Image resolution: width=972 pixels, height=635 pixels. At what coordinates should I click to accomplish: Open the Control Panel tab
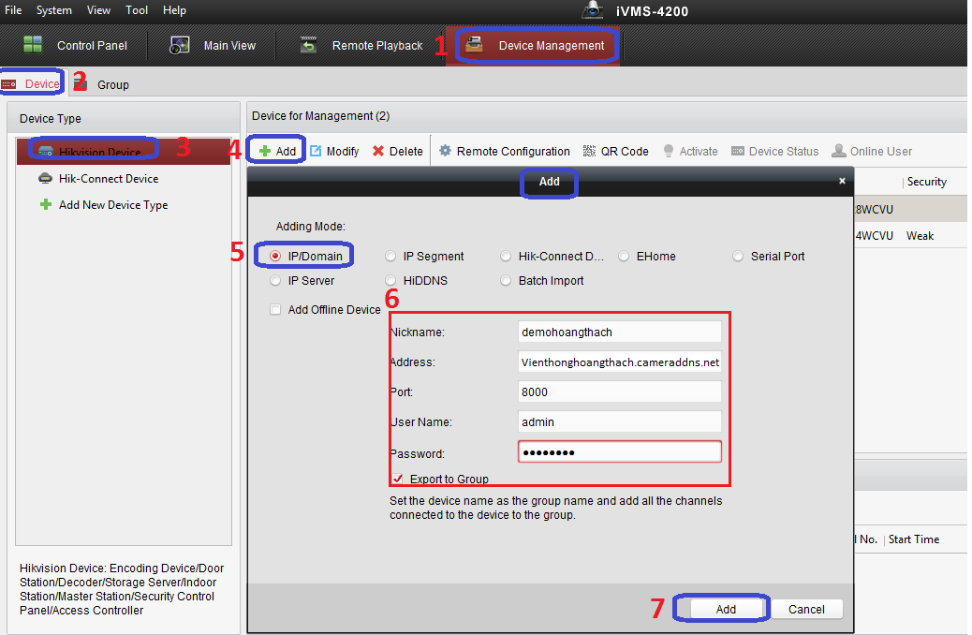[75, 45]
